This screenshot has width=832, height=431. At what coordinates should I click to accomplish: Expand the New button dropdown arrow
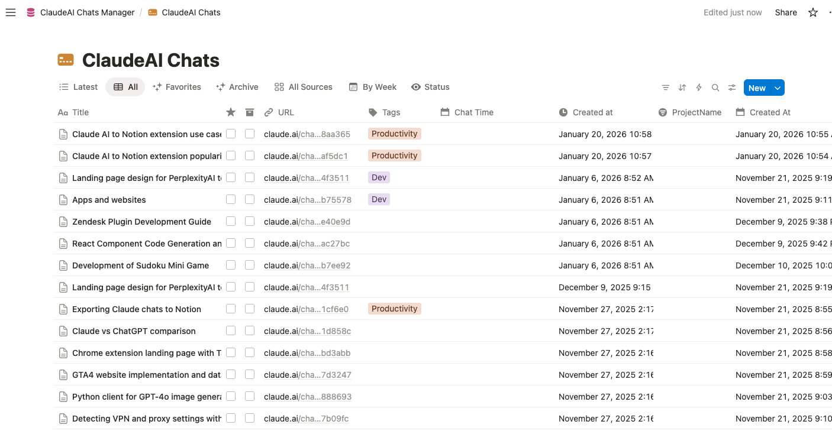pyautogui.click(x=778, y=88)
